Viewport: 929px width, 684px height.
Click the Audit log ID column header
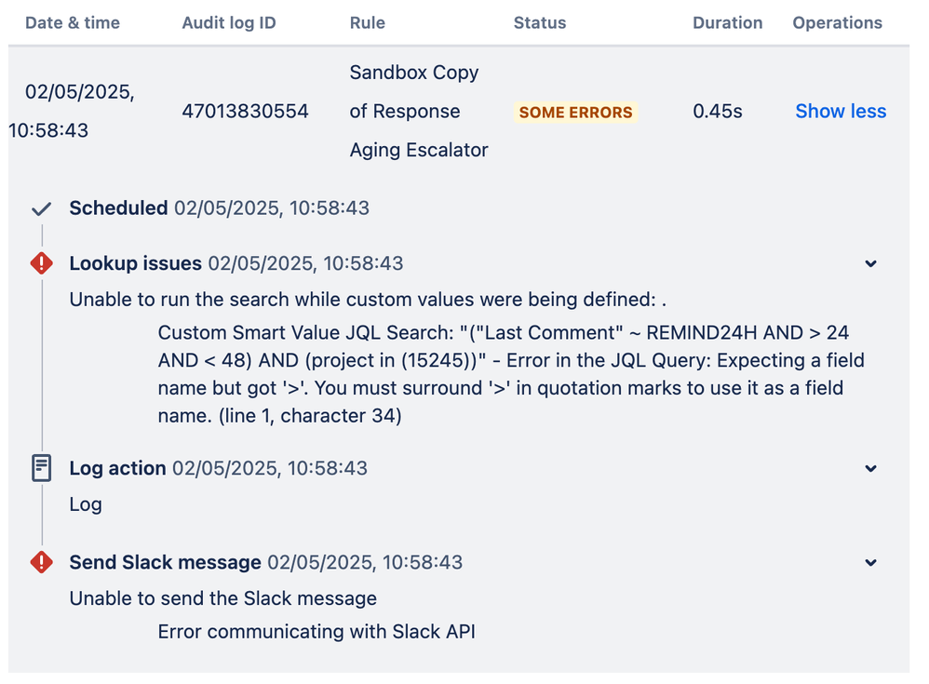tap(229, 23)
